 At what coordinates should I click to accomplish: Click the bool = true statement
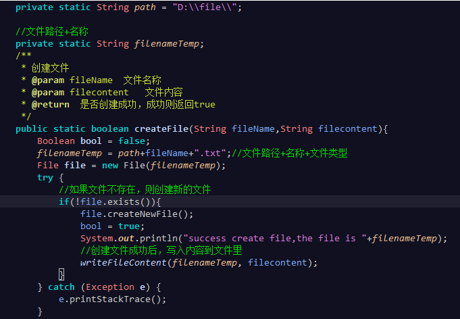(113, 226)
